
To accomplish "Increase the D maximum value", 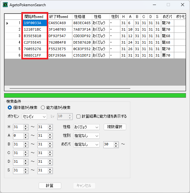I will 50,161.
